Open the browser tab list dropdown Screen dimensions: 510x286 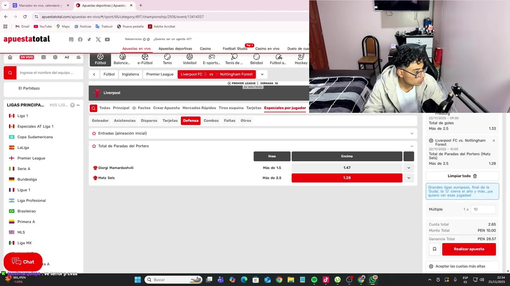5,6
